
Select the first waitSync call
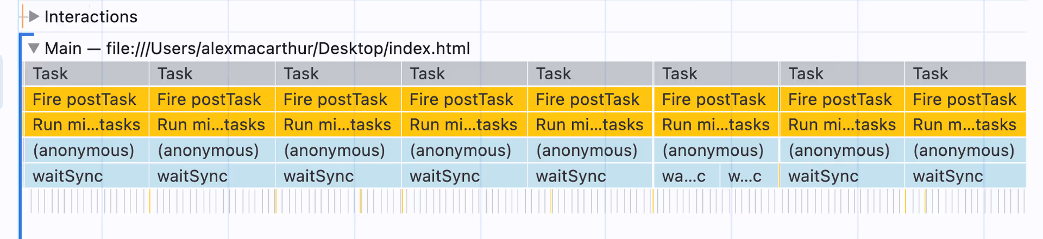(86, 176)
